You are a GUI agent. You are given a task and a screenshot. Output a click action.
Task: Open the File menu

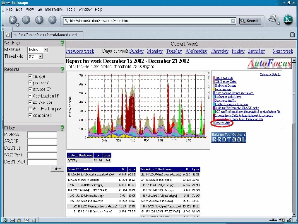click(x=9, y=9)
